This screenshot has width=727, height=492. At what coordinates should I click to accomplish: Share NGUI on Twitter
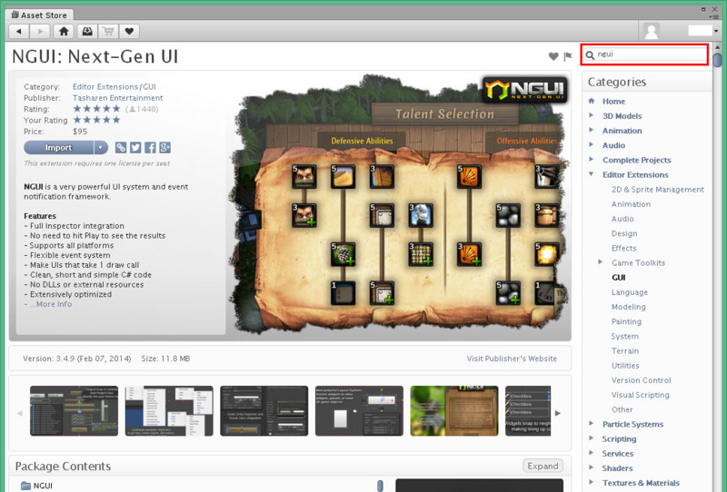tap(135, 147)
